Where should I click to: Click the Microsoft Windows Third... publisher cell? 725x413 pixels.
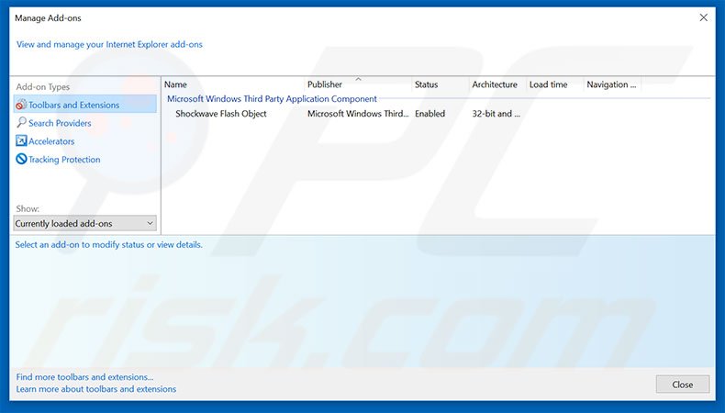pos(358,114)
